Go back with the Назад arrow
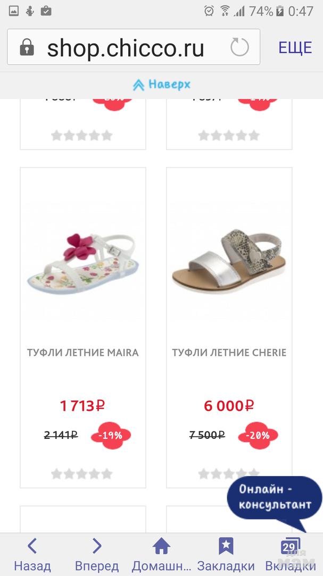The image size is (323, 576). click(32, 555)
